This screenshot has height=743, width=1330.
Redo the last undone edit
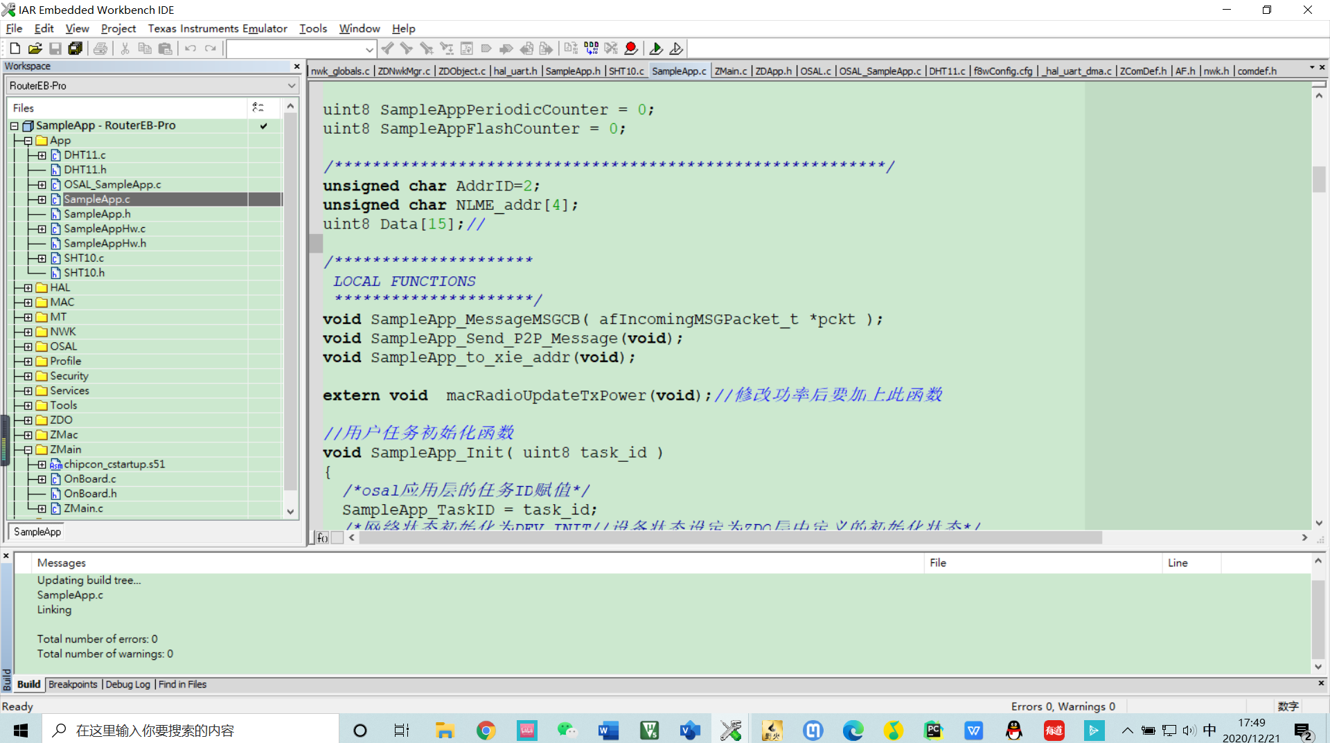(211, 48)
